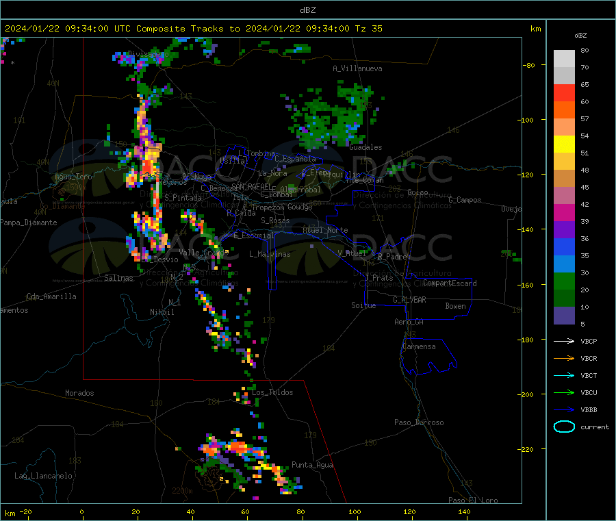
Task: Click the cyan 'current' ellipse legend icon
Action: pyautogui.click(x=564, y=427)
